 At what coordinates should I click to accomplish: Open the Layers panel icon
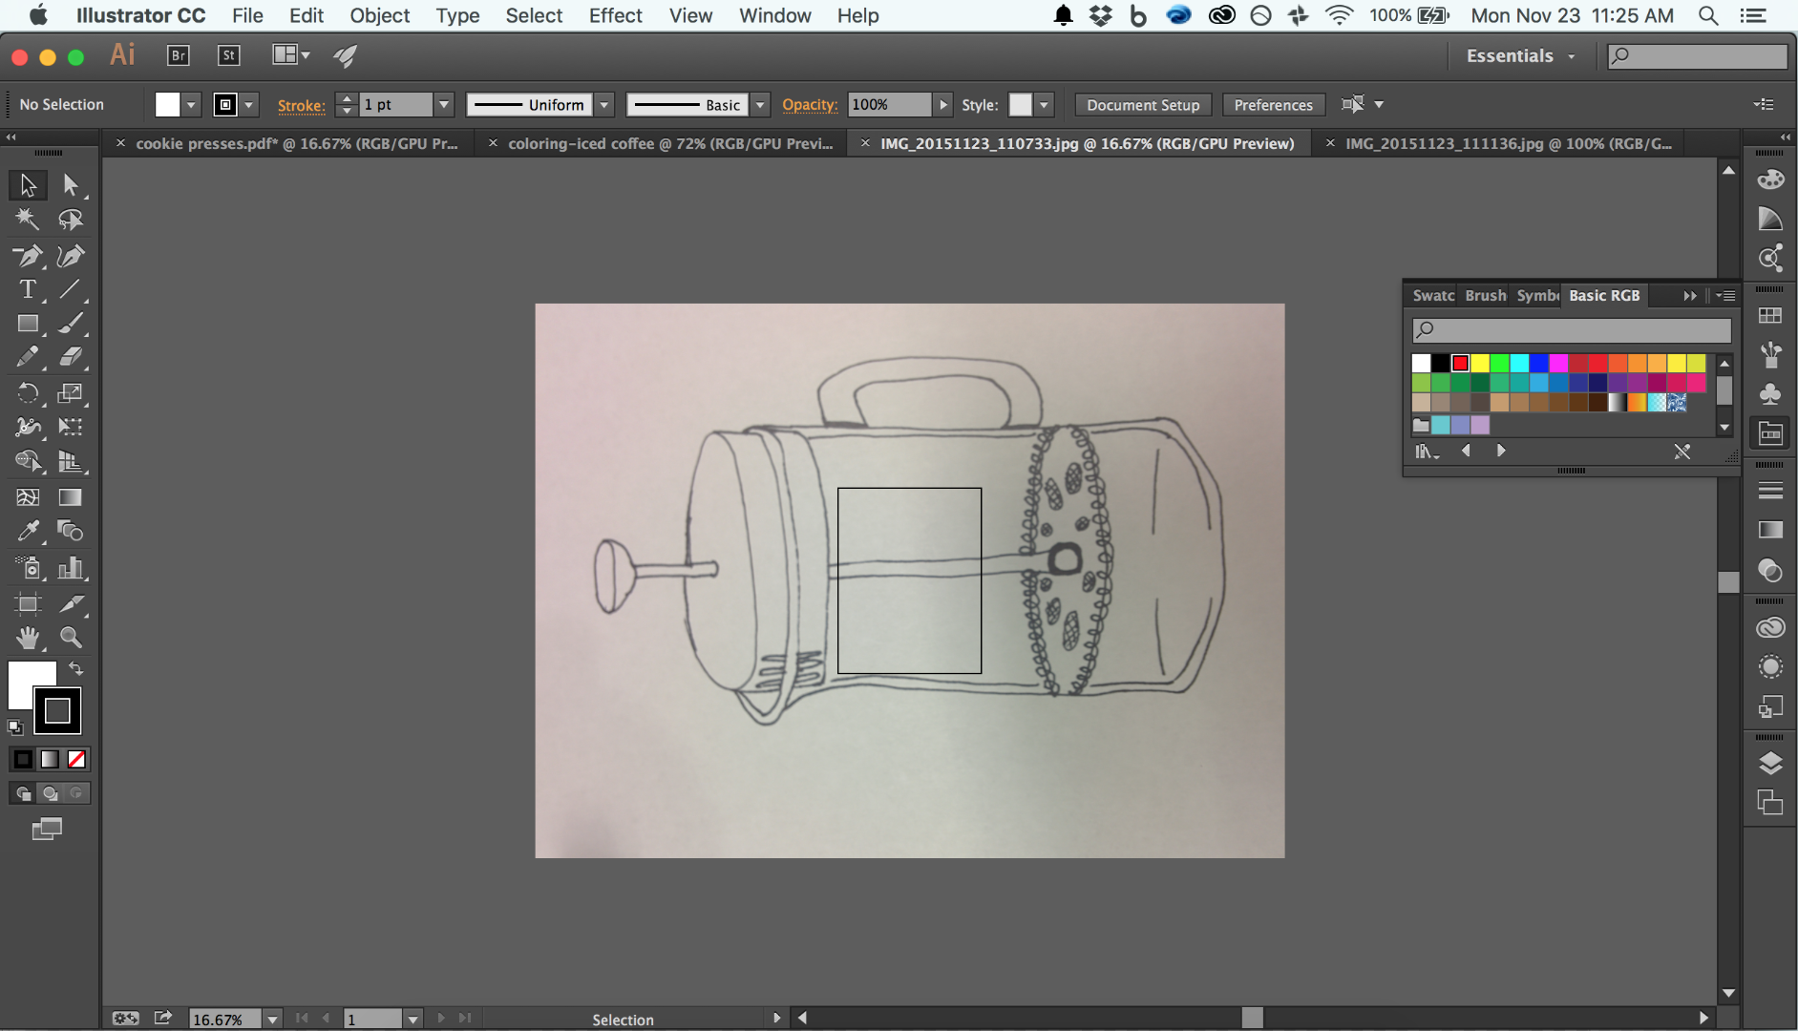(1771, 763)
